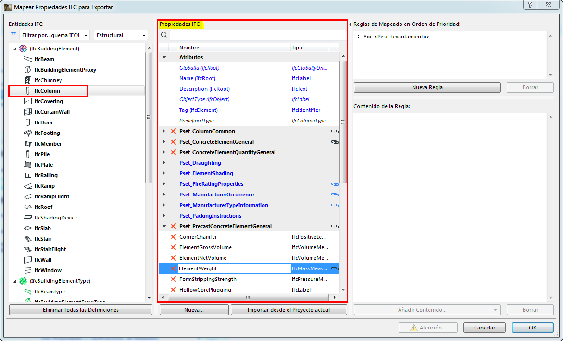Image resolution: width=563 pixels, height=341 pixels.
Task: Select the GlobalId (IfcRoot) attribute
Action: pyautogui.click(x=199, y=68)
